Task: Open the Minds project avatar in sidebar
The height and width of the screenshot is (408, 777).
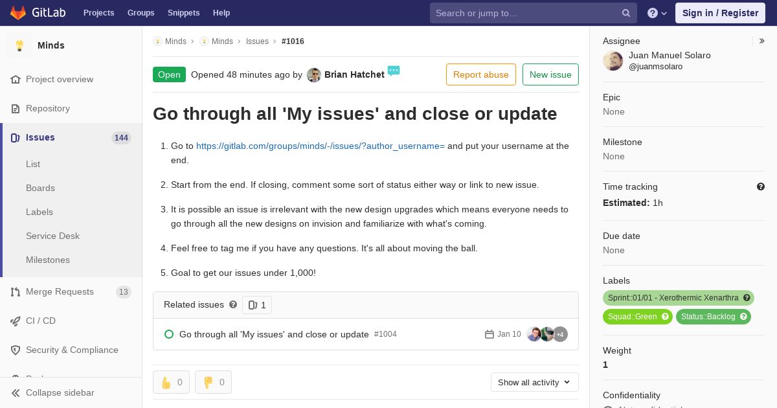Action: point(19,45)
